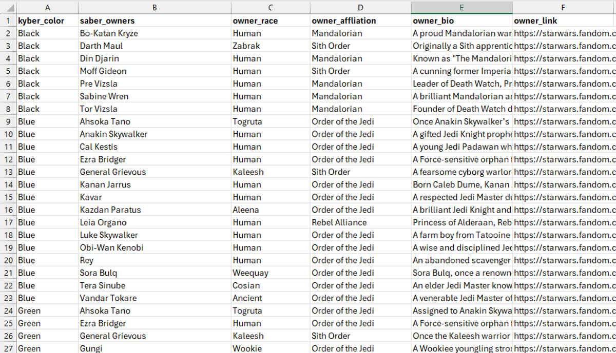The width and height of the screenshot is (616, 353).
Task: Select cell containing Darth Maul
Action: point(155,46)
